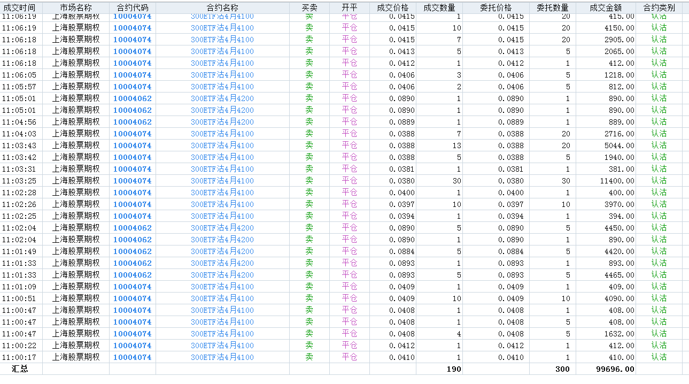Click 300ETF沽4月4200 in the 11:01:49 row
Screen dimensions: 689x384
(222, 251)
